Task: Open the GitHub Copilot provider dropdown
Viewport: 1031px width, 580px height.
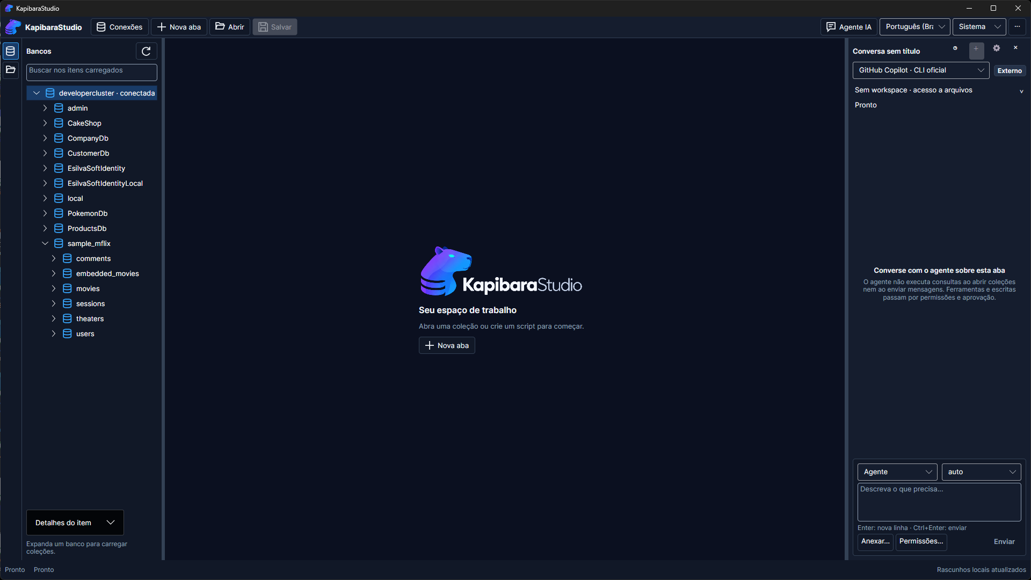Action: pos(921,70)
